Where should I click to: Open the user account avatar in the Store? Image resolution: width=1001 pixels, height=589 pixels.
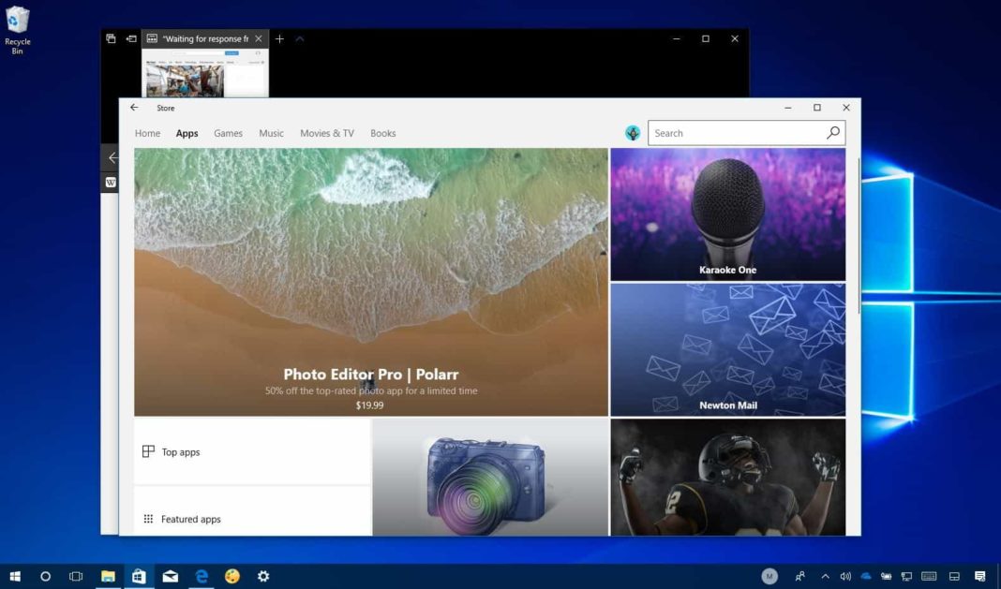pyautogui.click(x=633, y=132)
